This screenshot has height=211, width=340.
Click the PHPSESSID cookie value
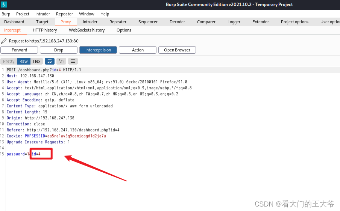[77, 136]
